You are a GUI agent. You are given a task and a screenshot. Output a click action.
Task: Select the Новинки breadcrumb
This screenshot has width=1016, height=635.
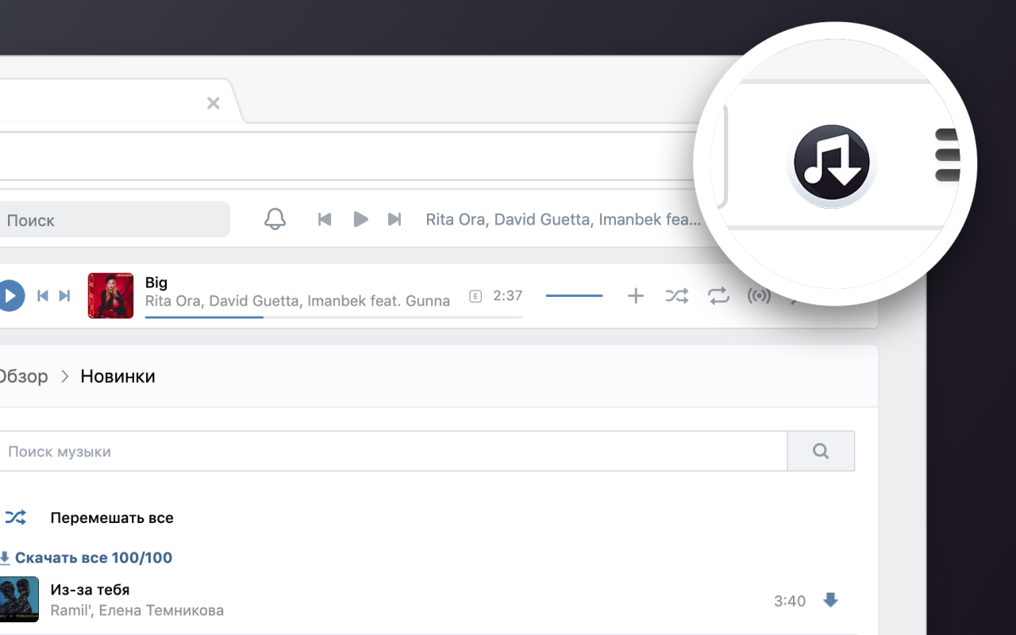[118, 376]
